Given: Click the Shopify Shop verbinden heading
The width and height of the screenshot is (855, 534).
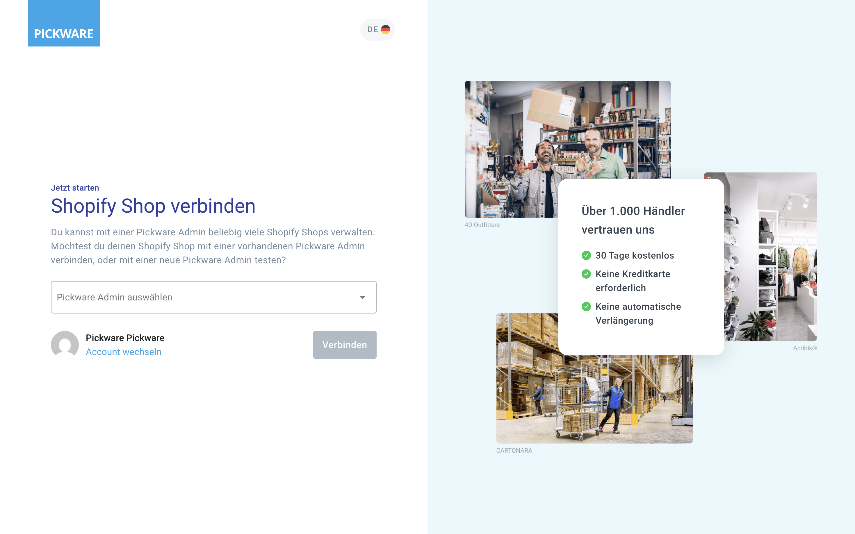Looking at the screenshot, I should click(153, 206).
